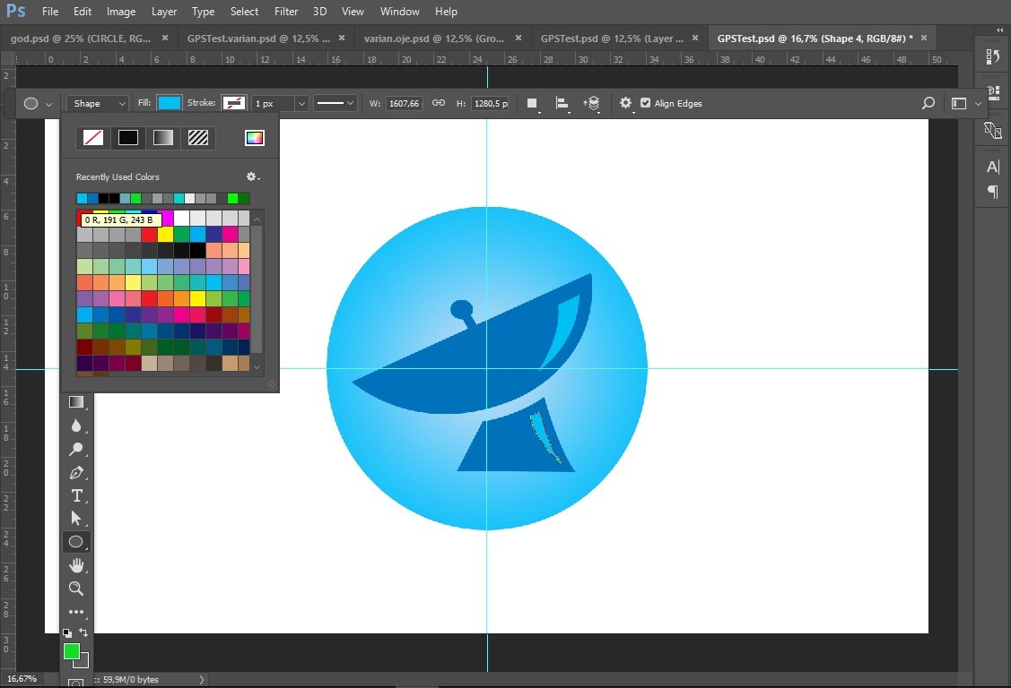Select the Horizontal Type tool
1011x688 pixels.
[x=76, y=495]
